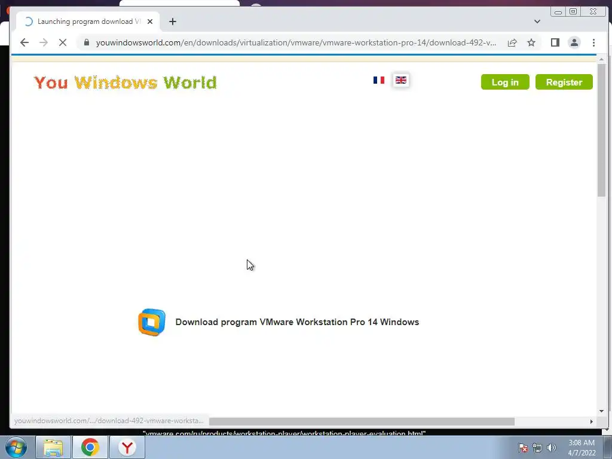Open the Chrome side panel
612x459 pixels.
(555, 42)
